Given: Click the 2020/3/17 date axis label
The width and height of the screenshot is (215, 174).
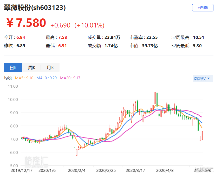Looking at the screenshot, I should 135,171.
